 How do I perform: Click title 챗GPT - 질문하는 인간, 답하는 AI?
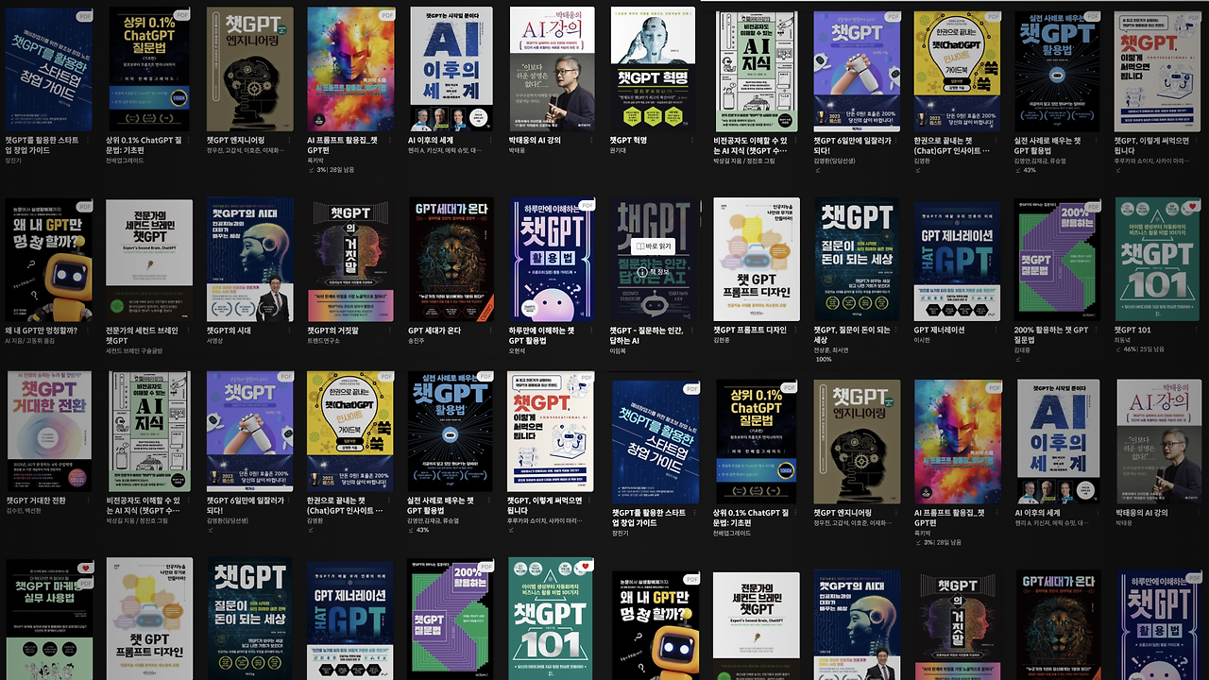tap(647, 335)
